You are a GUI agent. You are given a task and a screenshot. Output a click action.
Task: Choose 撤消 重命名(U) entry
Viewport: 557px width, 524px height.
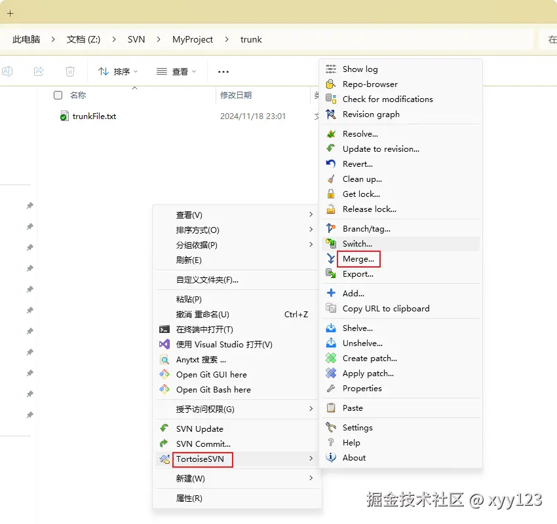click(x=237, y=314)
